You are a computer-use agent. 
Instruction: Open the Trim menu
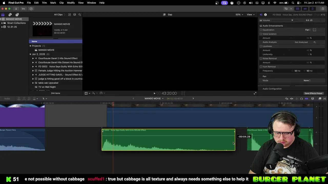44,3
